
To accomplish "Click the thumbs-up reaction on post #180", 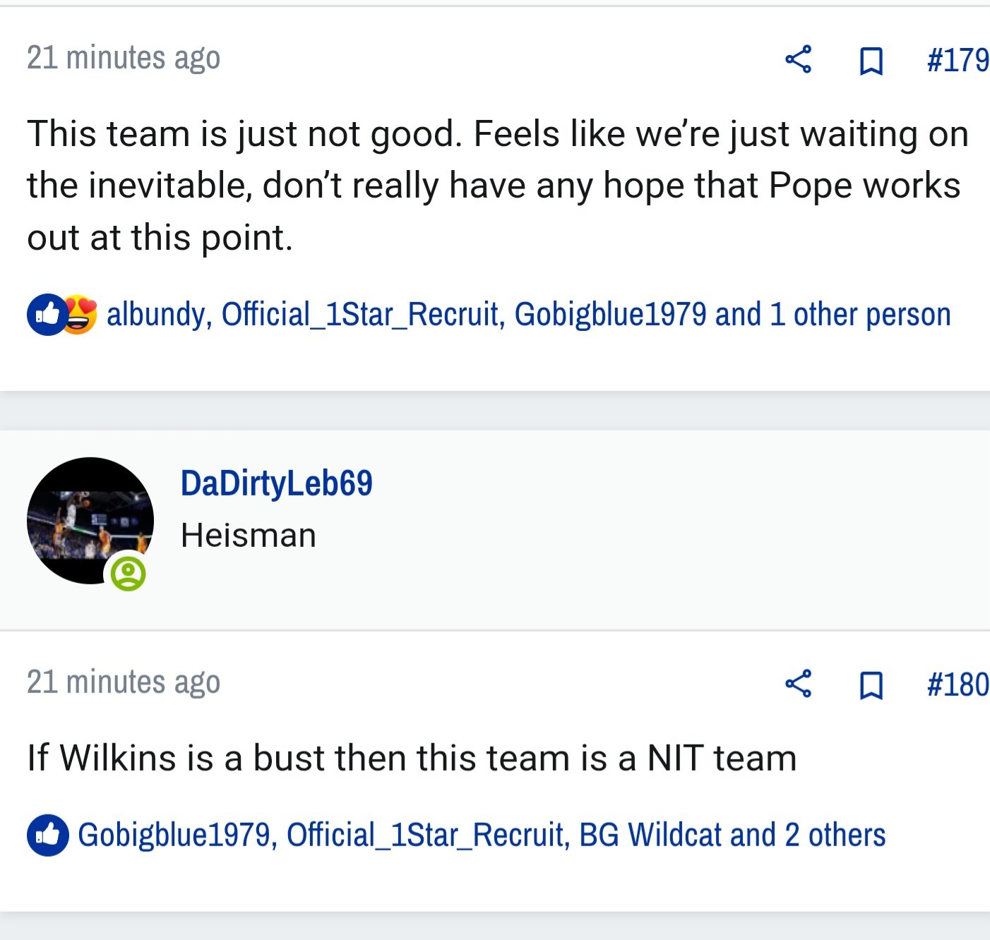I will tap(48, 836).
